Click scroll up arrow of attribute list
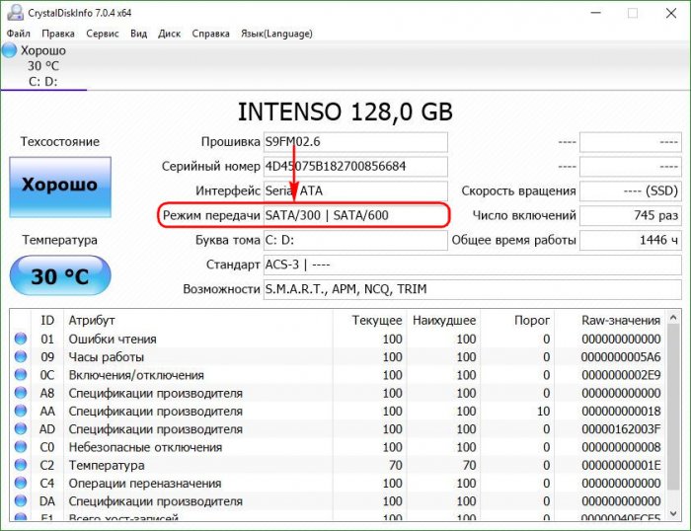The image size is (691, 531). (x=673, y=317)
